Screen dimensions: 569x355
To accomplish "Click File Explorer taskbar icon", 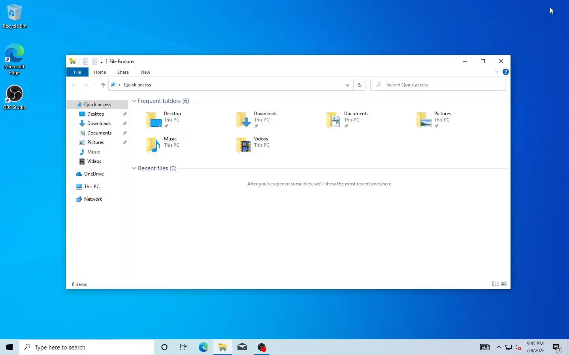I will (222, 347).
